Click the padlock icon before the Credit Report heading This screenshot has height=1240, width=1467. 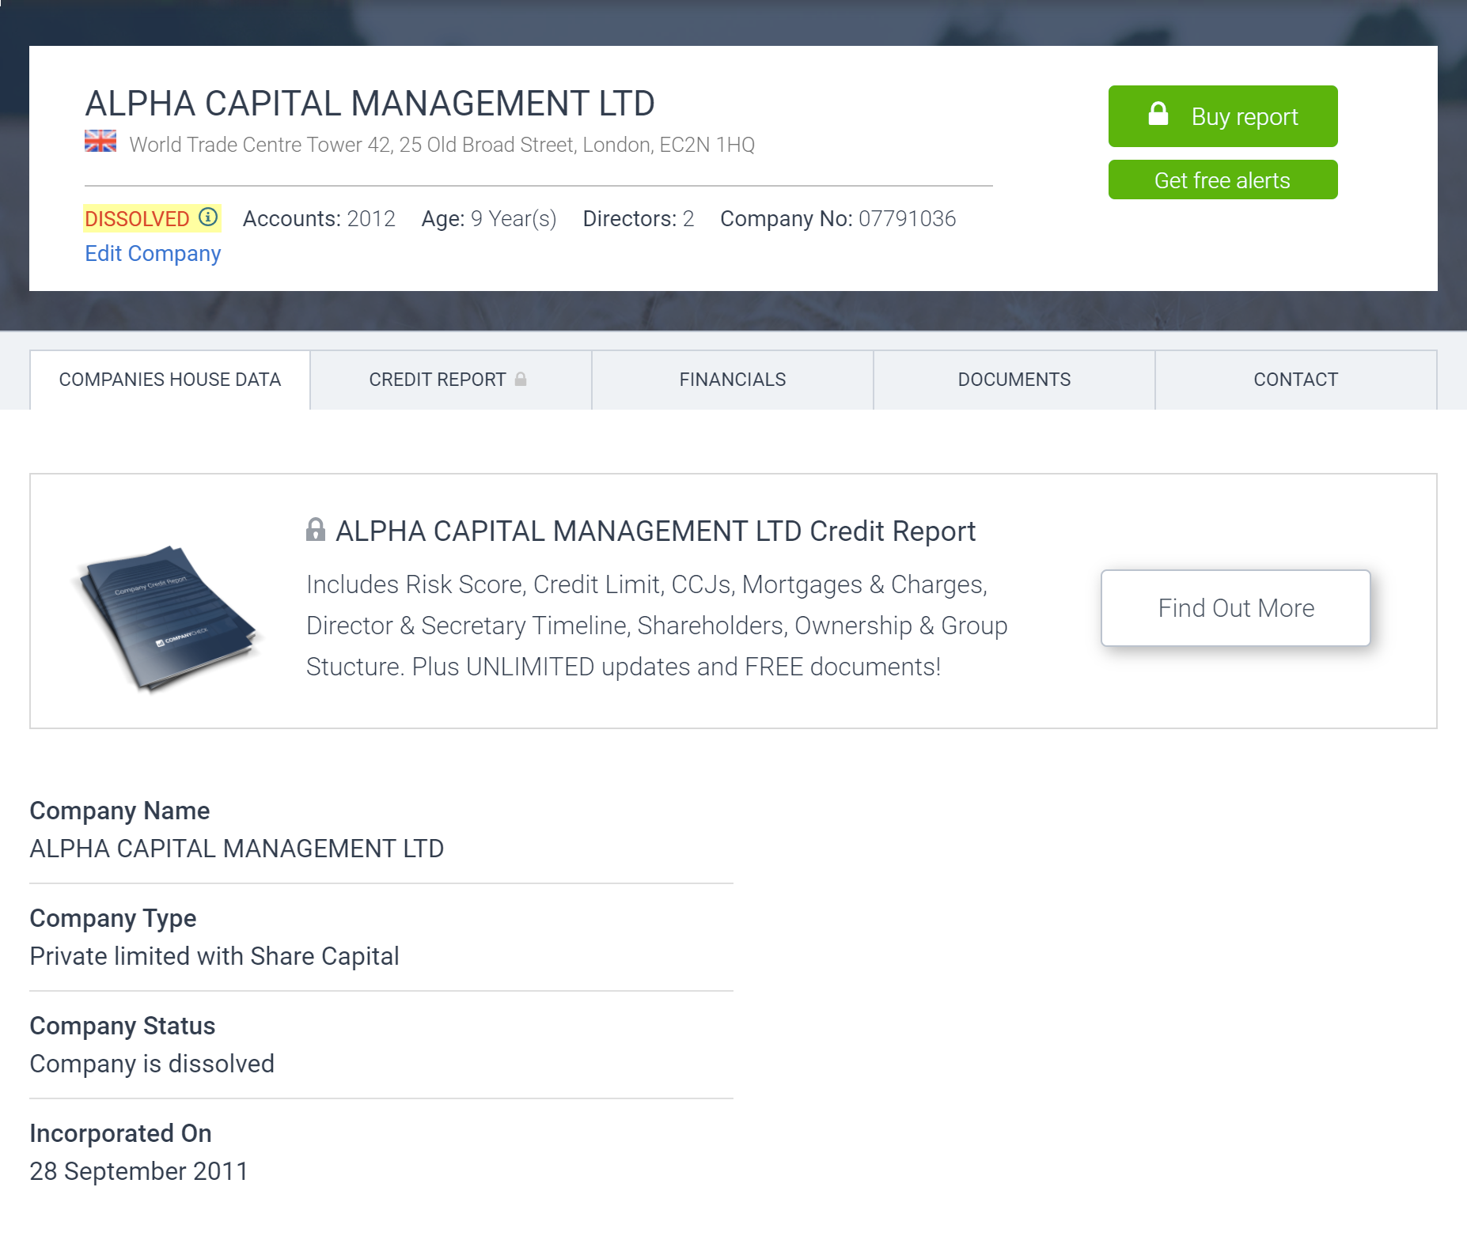[316, 530]
